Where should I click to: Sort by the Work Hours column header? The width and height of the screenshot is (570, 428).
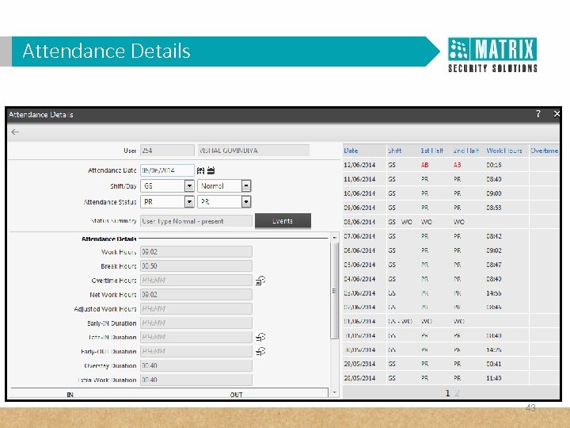503,151
